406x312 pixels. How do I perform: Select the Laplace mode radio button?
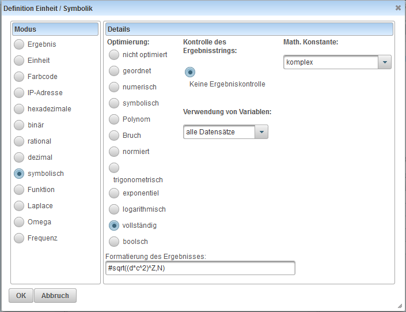coord(20,206)
